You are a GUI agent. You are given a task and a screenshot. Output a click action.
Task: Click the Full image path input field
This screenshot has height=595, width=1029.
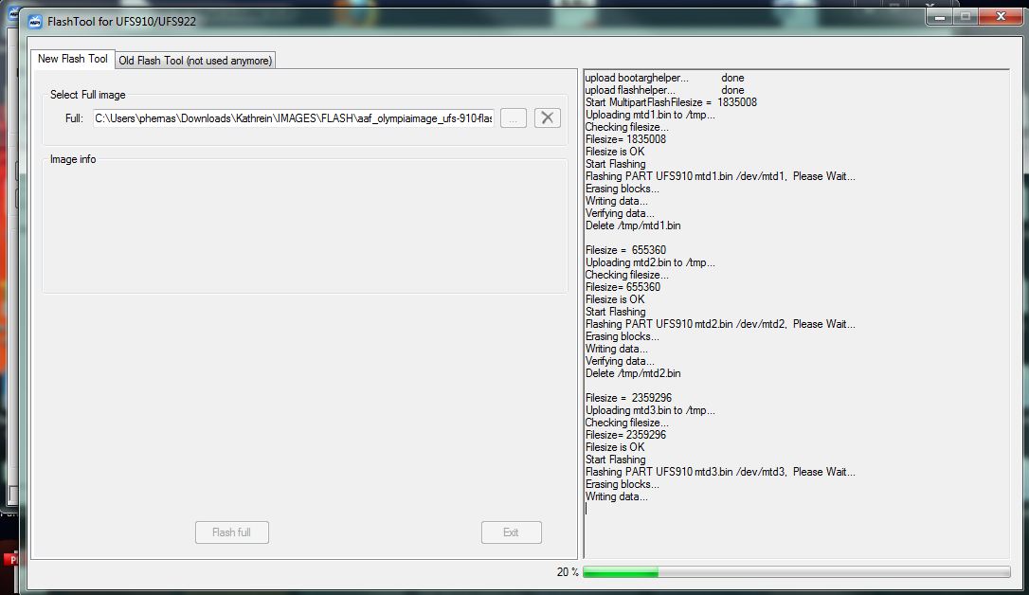(x=294, y=118)
